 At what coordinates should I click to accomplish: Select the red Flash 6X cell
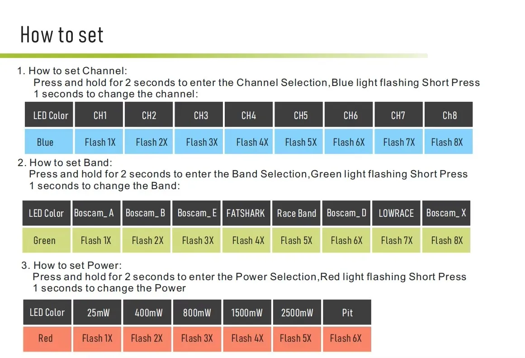coord(347,339)
